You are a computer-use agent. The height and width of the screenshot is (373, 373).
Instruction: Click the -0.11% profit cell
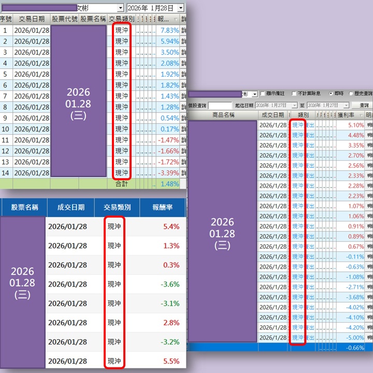[x=350, y=257]
